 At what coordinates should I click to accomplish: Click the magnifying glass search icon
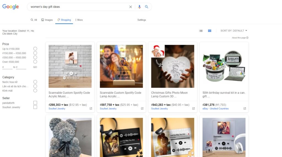[147, 7]
